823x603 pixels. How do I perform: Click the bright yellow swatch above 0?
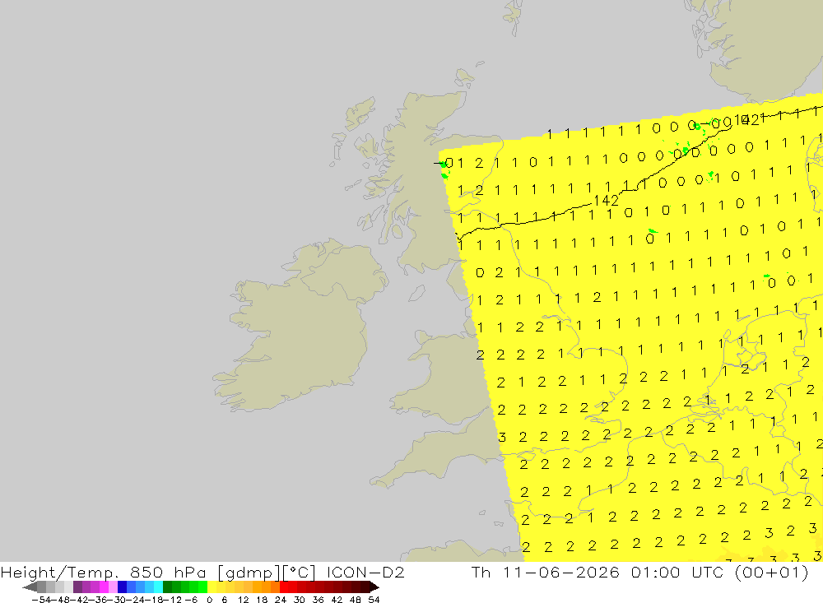(212, 587)
